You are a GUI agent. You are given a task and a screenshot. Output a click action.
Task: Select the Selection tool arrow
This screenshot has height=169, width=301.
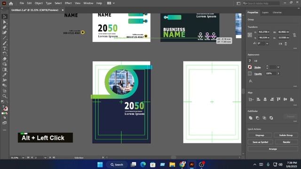(4, 17)
